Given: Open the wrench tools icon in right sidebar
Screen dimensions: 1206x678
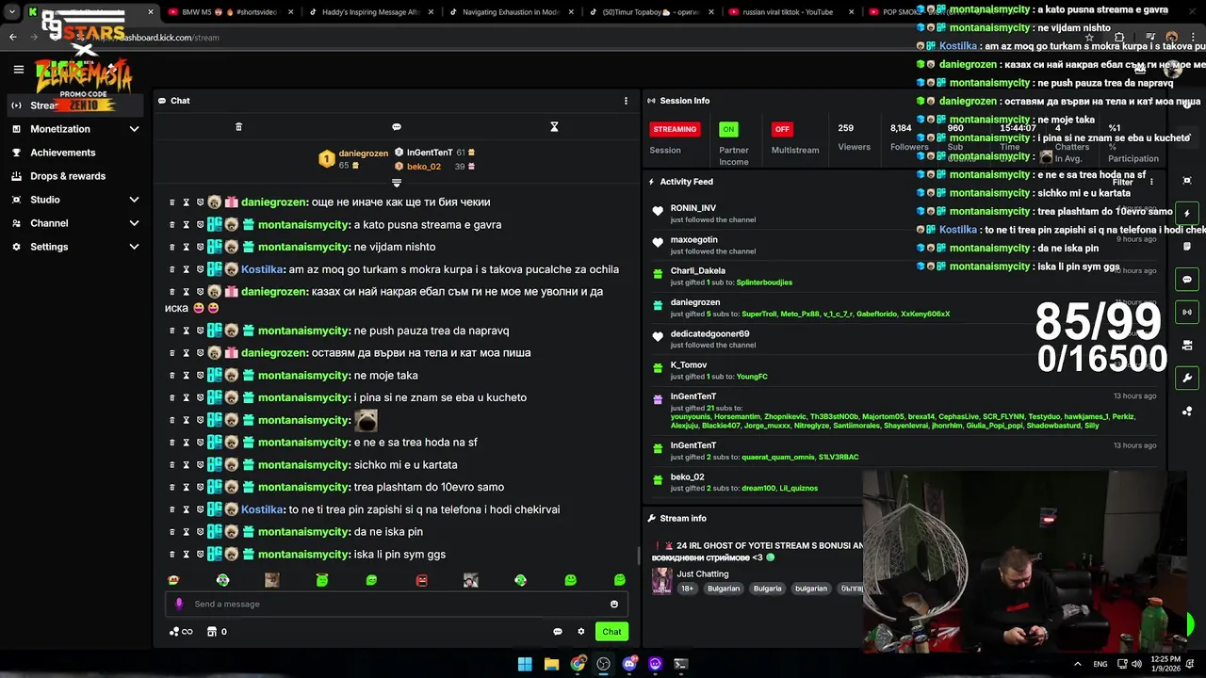Looking at the screenshot, I should click(x=1187, y=378).
